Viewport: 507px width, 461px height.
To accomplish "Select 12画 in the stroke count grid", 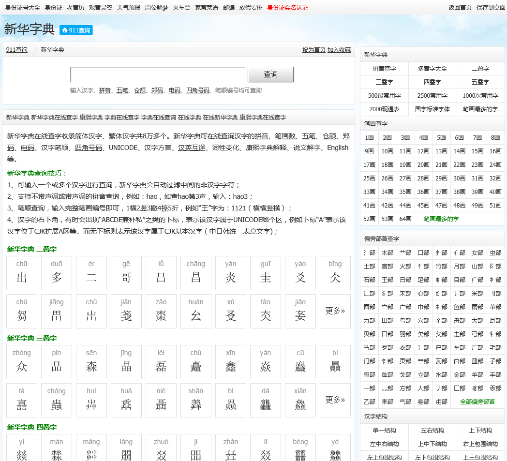I will pos(423,151).
